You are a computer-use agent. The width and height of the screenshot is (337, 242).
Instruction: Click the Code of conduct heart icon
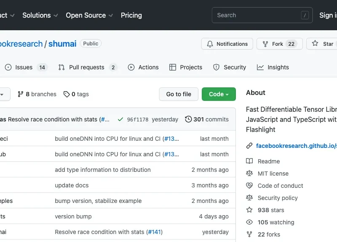coord(249,186)
